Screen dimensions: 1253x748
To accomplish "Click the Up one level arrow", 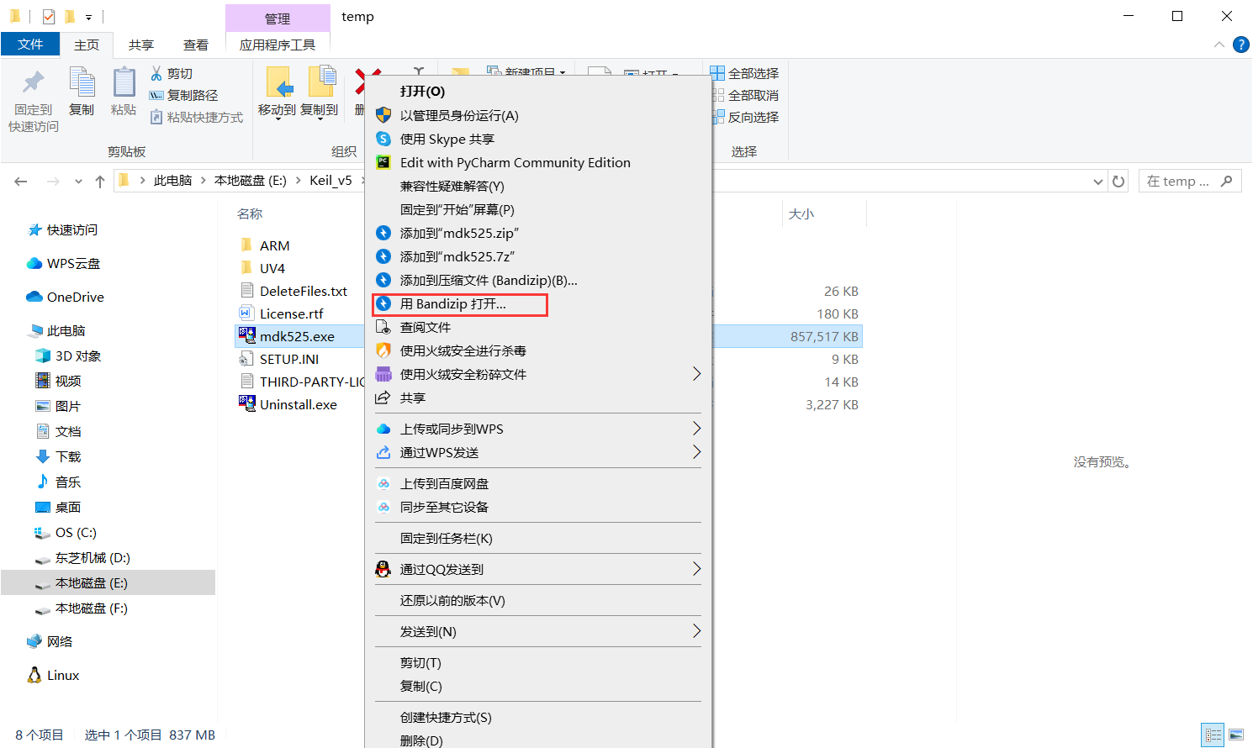I will coord(100,181).
